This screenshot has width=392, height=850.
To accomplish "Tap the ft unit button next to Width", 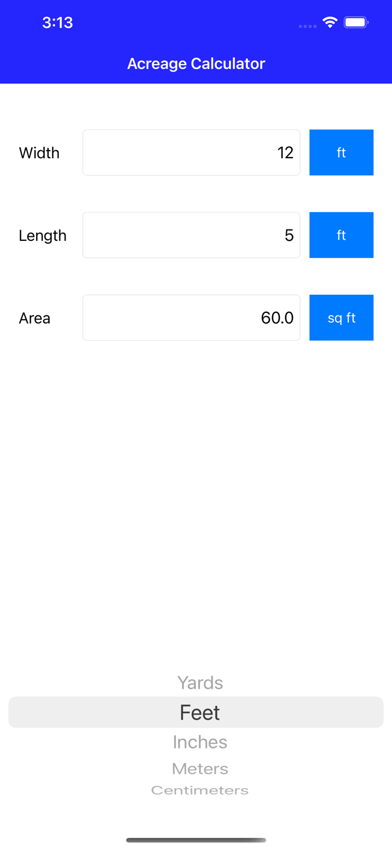I will tap(342, 152).
